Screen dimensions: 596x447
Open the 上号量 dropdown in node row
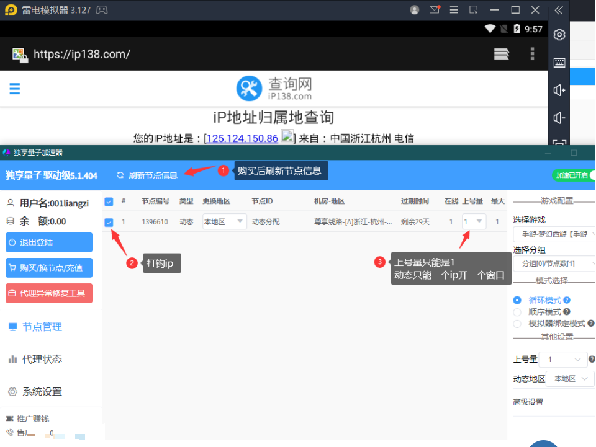[474, 221]
